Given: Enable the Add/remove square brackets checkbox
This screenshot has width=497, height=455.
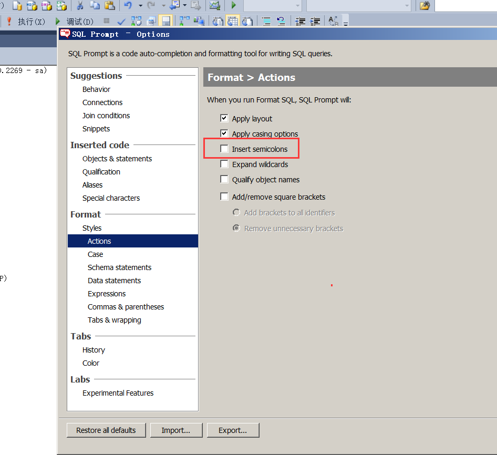Looking at the screenshot, I should (x=224, y=197).
